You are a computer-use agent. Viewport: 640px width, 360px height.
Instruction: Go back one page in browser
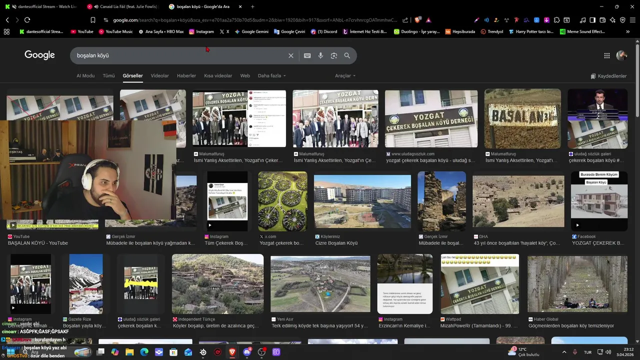pos(7,20)
